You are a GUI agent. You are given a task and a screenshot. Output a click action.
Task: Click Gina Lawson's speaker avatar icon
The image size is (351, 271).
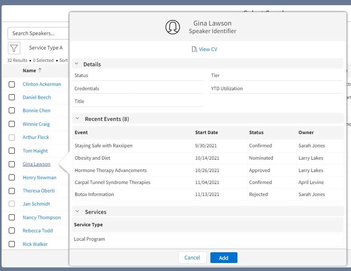173,27
